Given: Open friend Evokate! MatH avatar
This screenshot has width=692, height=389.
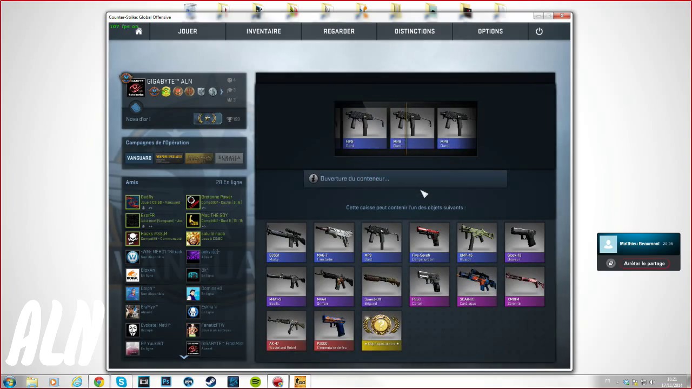Looking at the screenshot, I should (132, 331).
